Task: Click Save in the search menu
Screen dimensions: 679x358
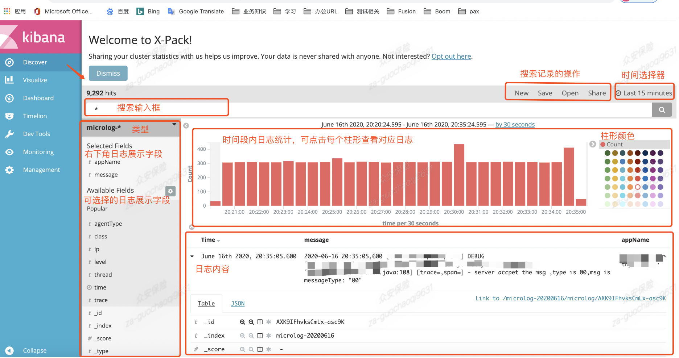Action: (x=545, y=93)
